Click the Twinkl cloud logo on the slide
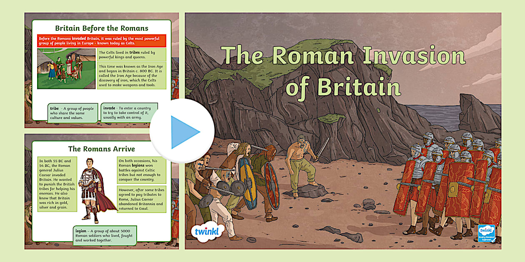This screenshot has width=525, height=262. point(207,232)
